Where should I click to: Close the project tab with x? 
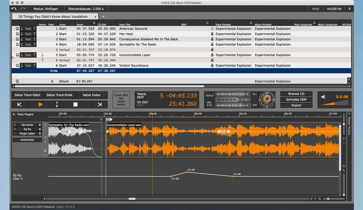pos(95,16)
